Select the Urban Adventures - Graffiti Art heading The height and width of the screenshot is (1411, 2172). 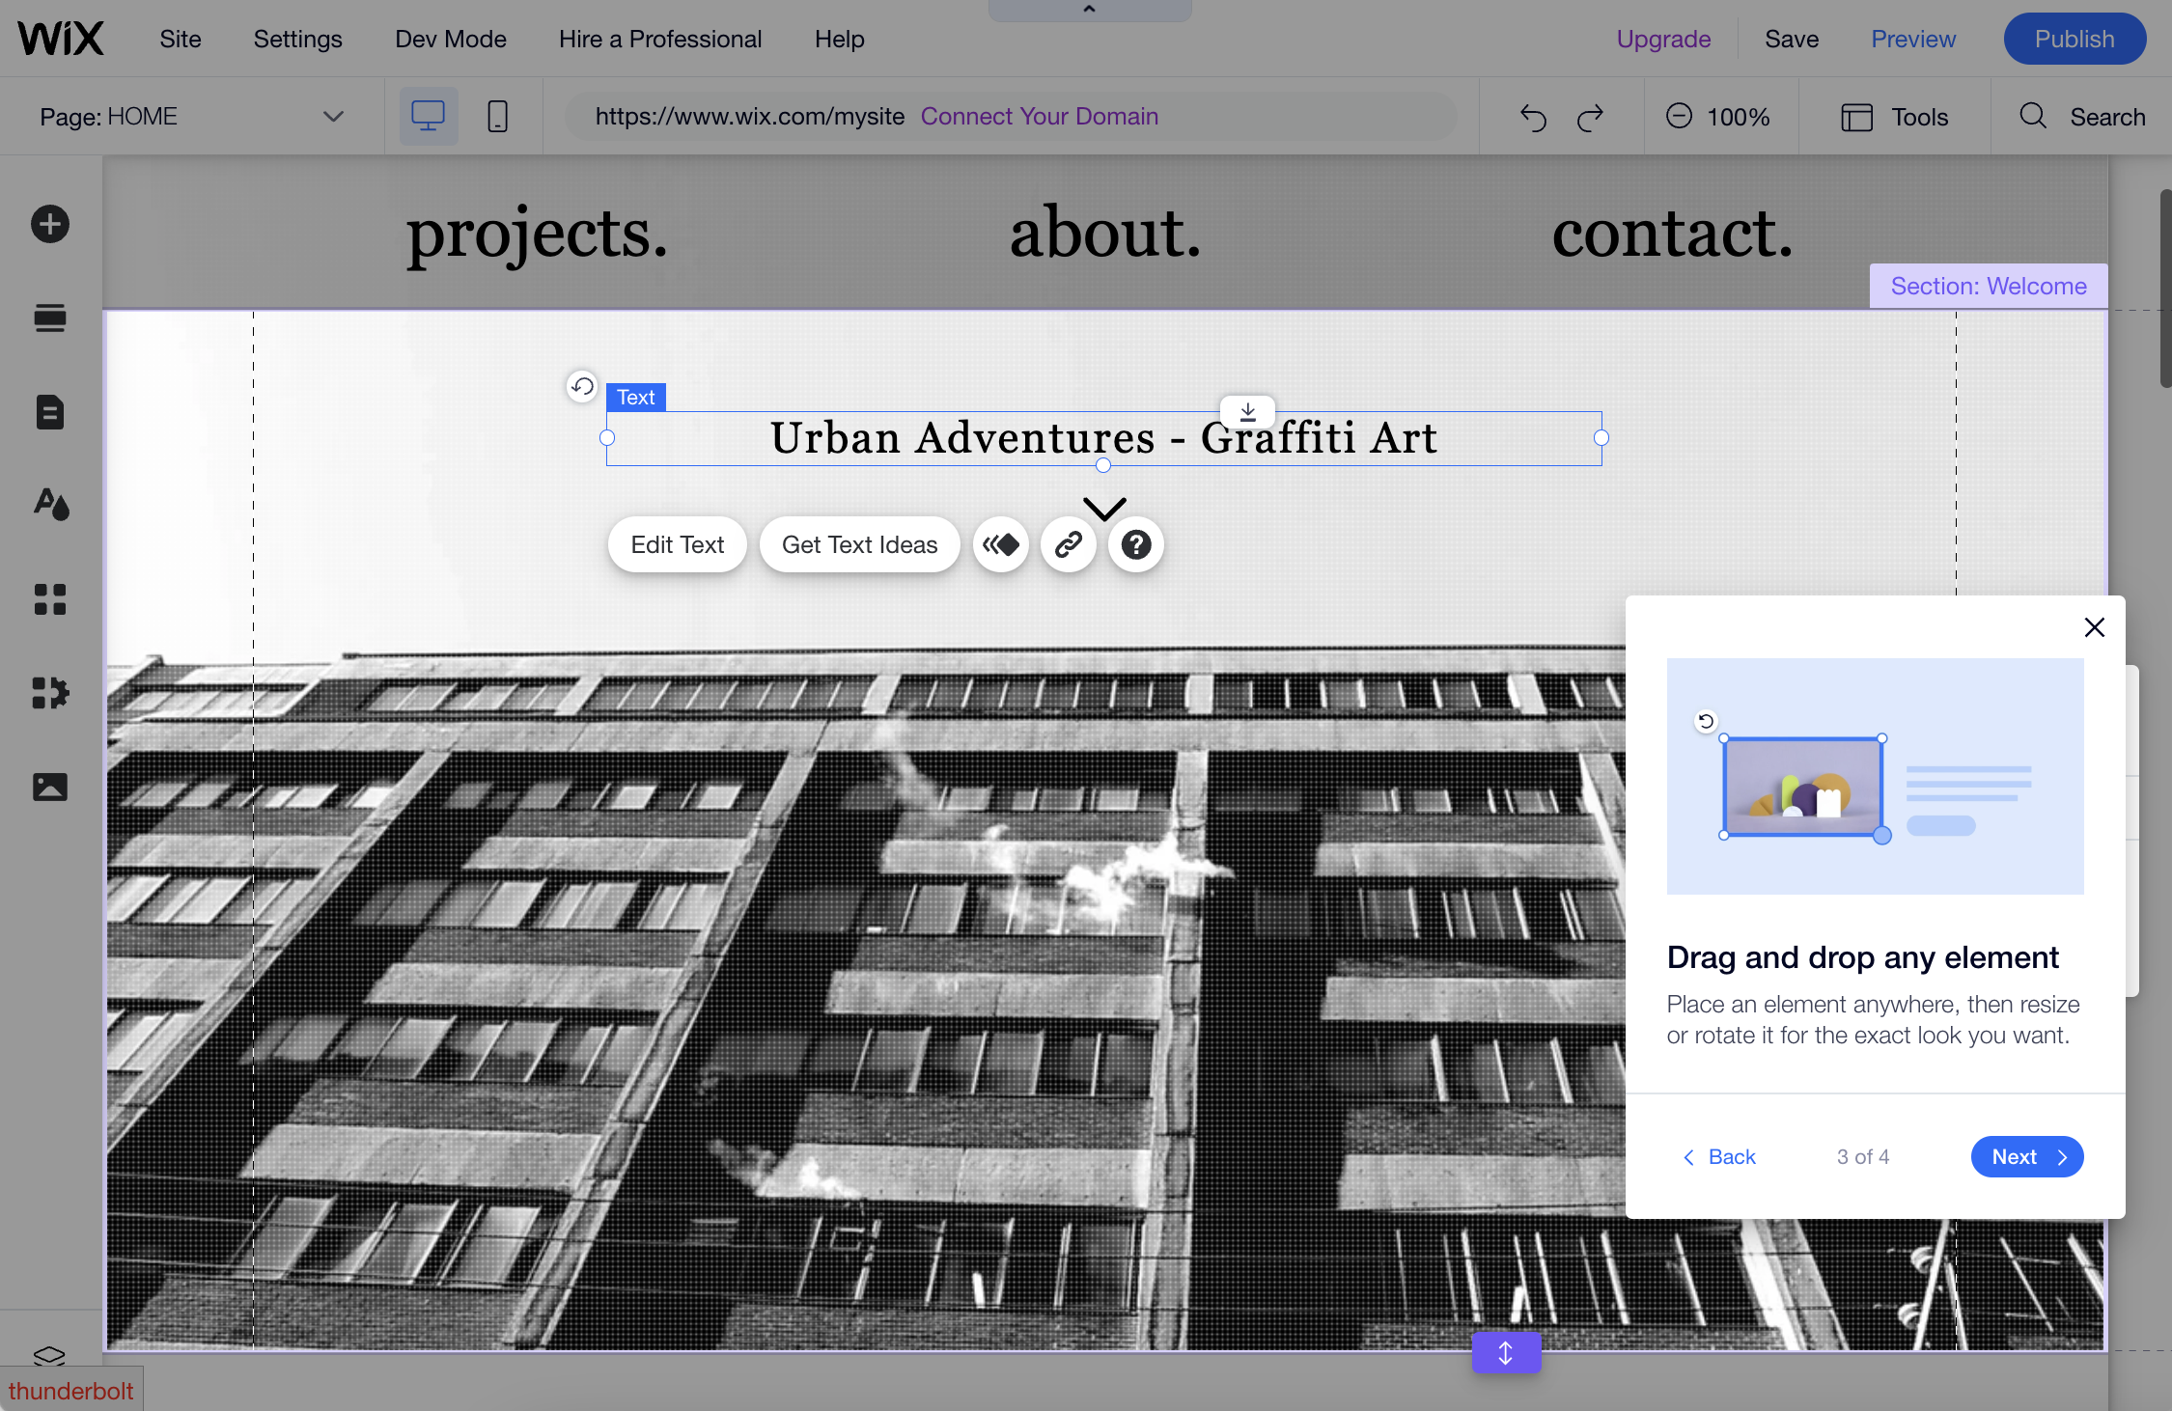click(x=1103, y=438)
